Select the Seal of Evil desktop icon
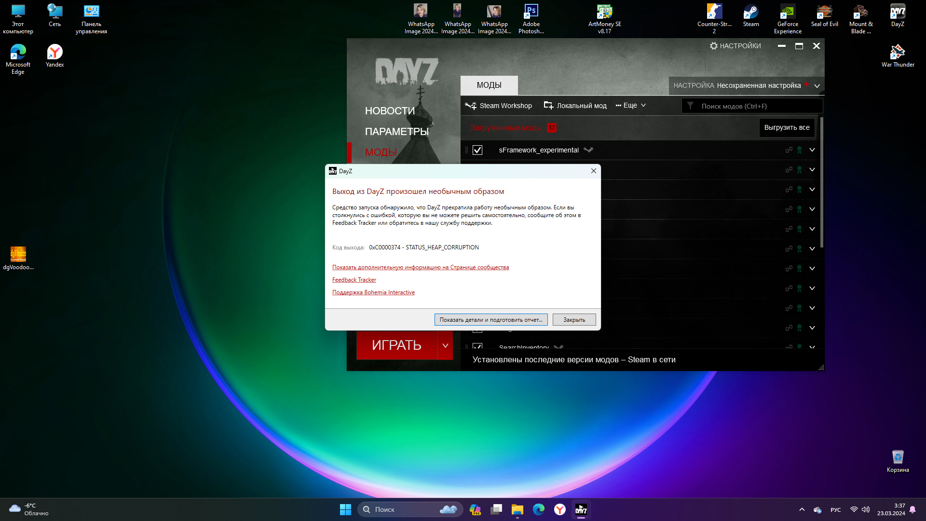Screen dimensions: 926x521 tap(824, 16)
